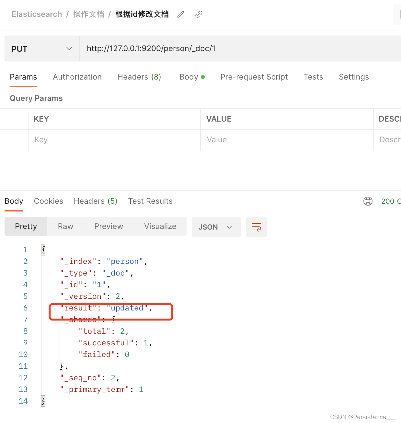Image resolution: width=401 pixels, height=423 pixels.
Task: Open the JSON format dropdown
Action: pos(216,227)
